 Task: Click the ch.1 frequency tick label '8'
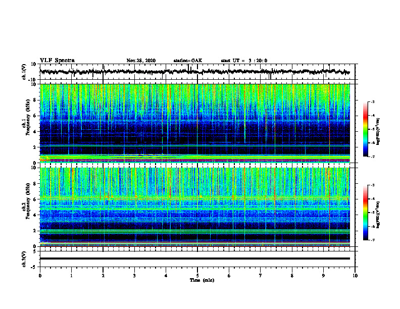tap(35, 100)
